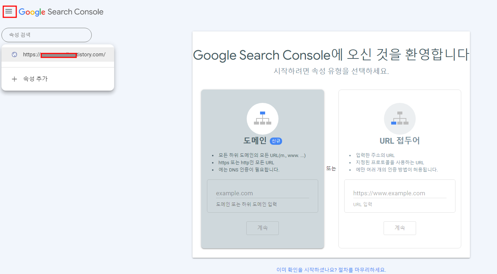Select the tistory.com property entry

58,55
